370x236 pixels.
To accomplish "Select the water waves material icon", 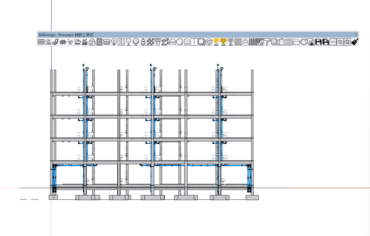I will [41, 42].
